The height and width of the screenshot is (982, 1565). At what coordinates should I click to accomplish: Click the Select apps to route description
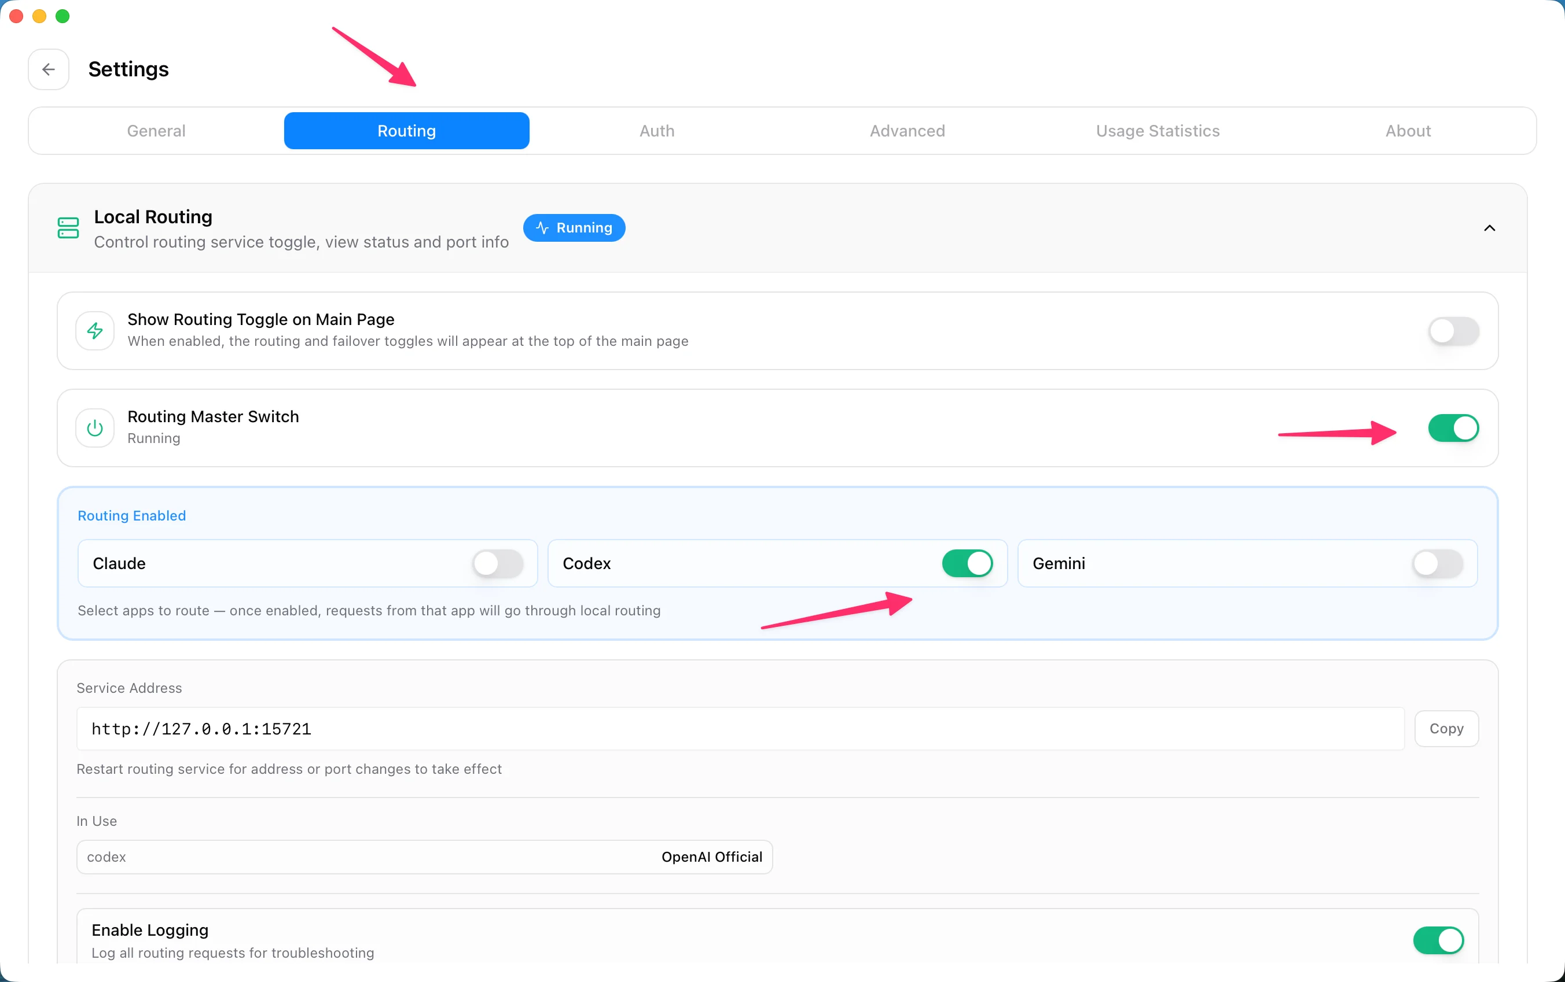[x=369, y=610]
